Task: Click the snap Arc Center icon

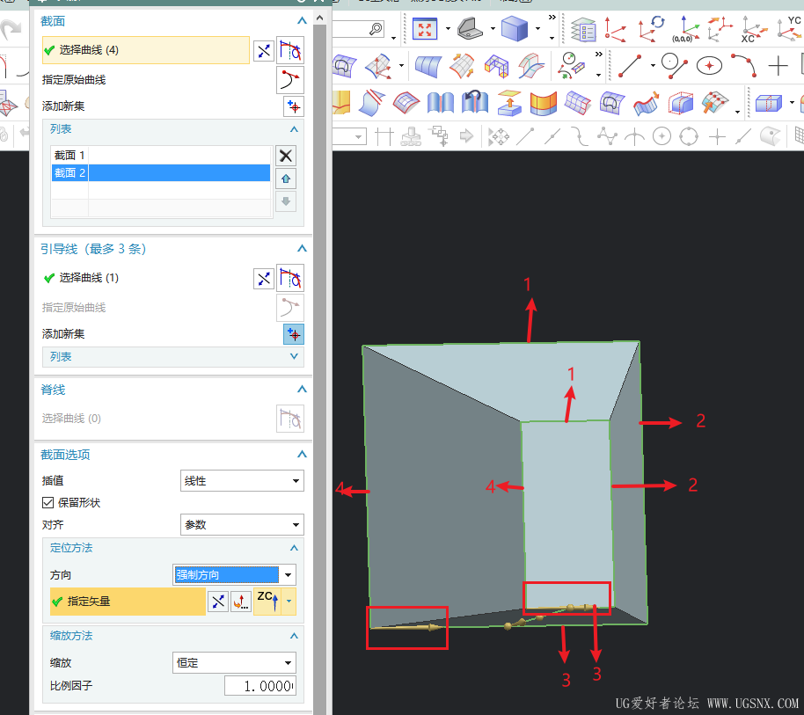Action: click(x=662, y=136)
